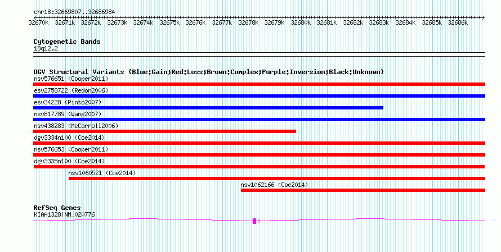Click the 18q12.2 cytogenetic band bar
This screenshot has height=252, width=501.
259,54
